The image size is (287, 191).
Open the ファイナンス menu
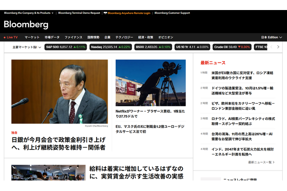pos(73,37)
